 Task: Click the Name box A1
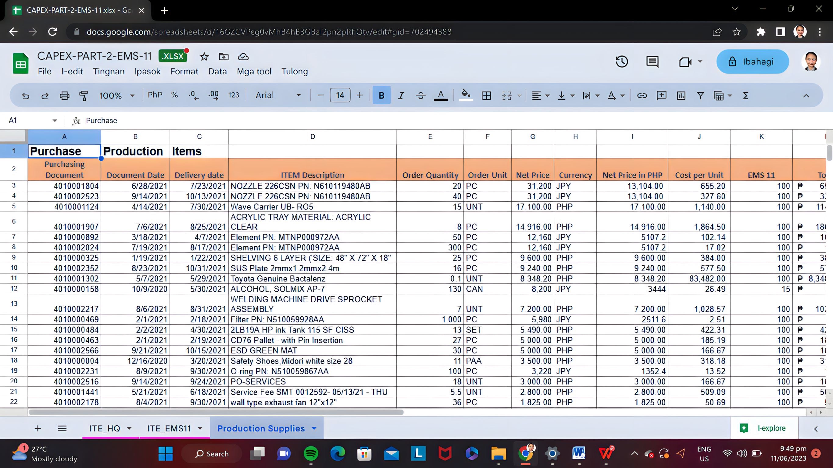tap(32, 121)
